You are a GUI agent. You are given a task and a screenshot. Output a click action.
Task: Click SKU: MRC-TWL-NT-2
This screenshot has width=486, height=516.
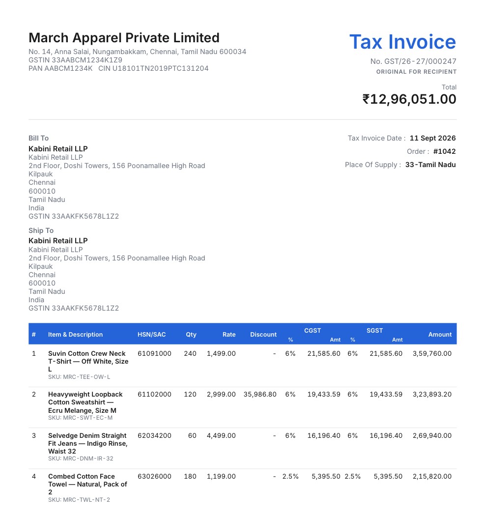79,500
